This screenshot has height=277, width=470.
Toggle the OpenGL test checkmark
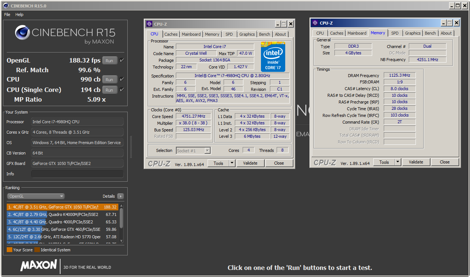122,60
